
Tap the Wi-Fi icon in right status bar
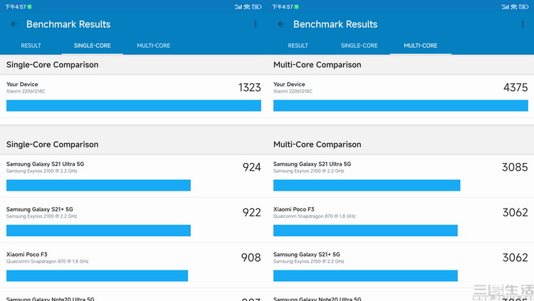click(513, 6)
